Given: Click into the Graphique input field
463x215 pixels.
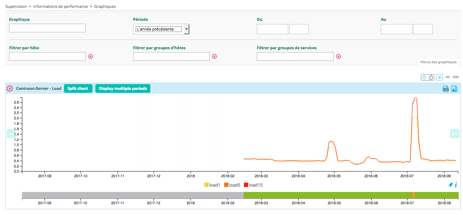Looking at the screenshot, I should point(47,28).
